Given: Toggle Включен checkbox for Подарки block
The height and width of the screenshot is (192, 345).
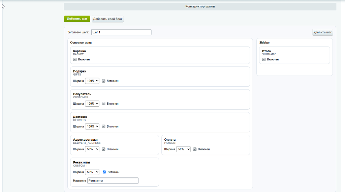Looking at the screenshot, I should [103, 81].
